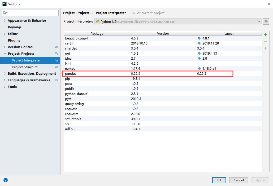Open Plugins settings page
Screen dimensions: 273x186
(x=14, y=41)
